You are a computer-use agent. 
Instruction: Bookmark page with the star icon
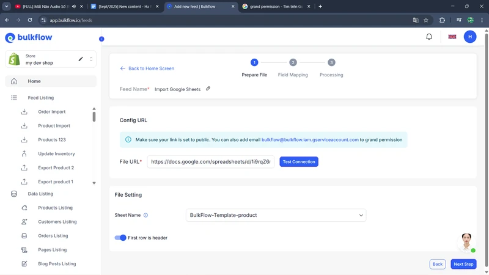[426, 20]
